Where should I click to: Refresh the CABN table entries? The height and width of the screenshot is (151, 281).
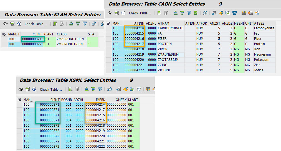click(x=123, y=13)
